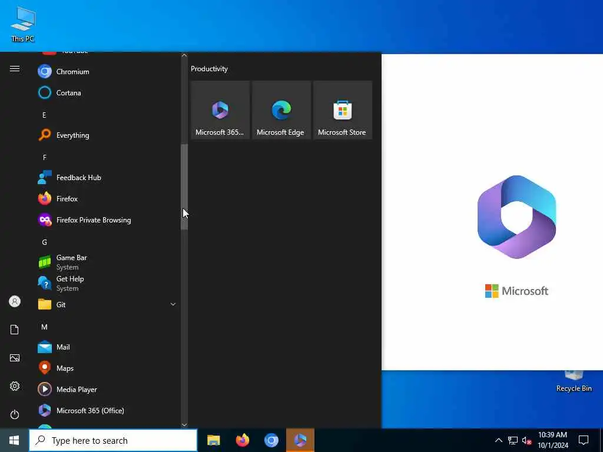This screenshot has height=452, width=603.
Task: Select the Microsoft 365 taskbar icon
Action: [300, 440]
